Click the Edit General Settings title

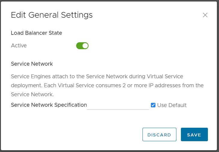point(52,15)
